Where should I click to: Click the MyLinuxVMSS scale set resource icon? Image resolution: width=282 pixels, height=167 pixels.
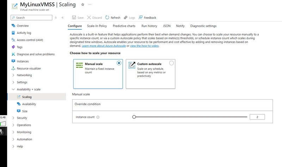click(14, 6)
